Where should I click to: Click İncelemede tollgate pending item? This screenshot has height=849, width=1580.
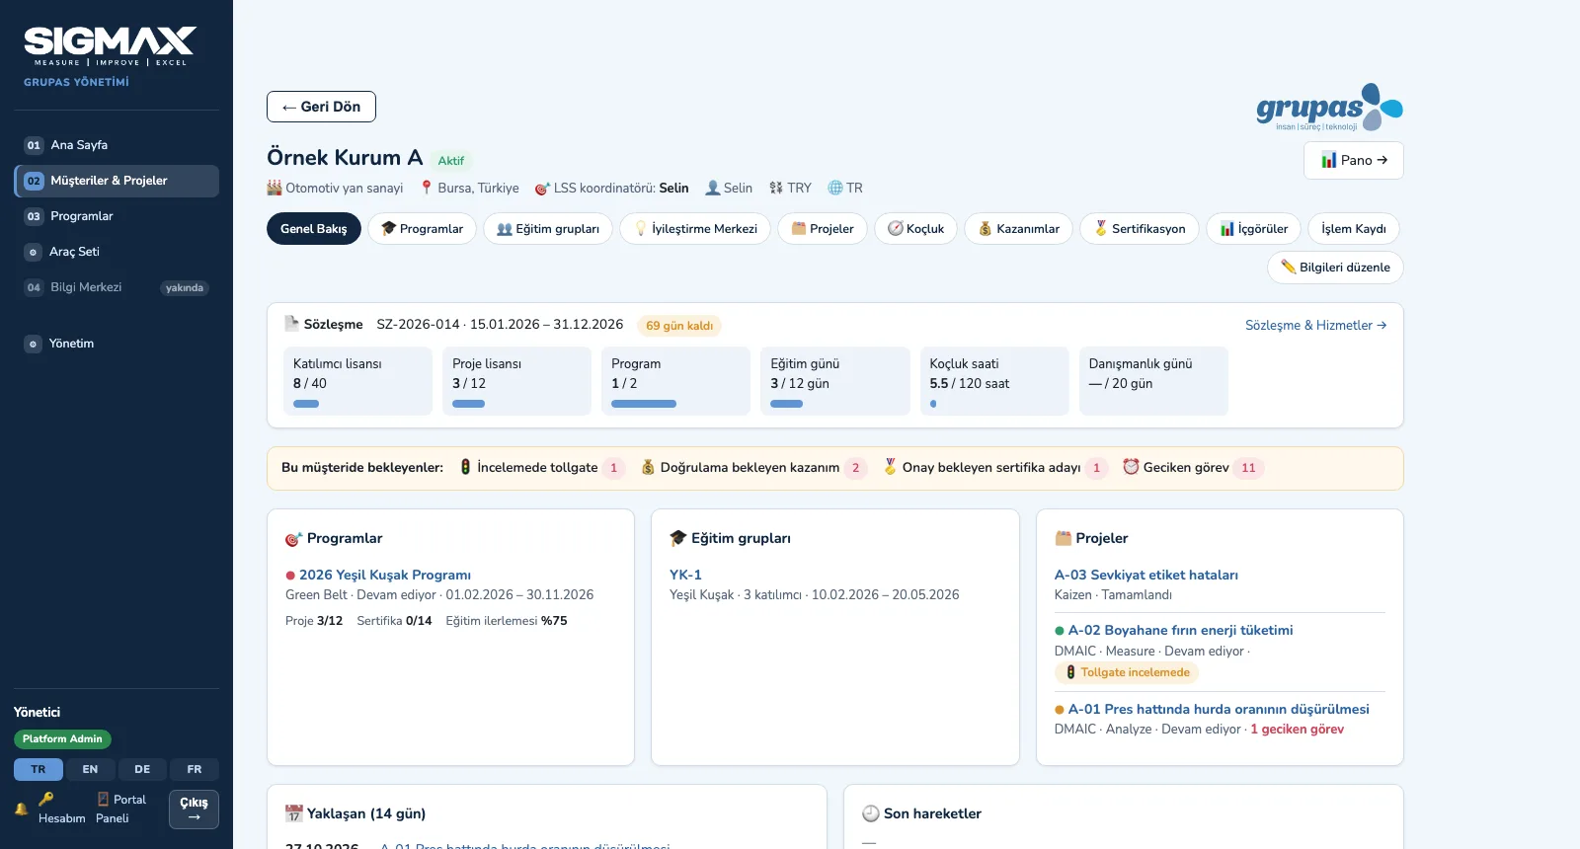click(x=542, y=468)
